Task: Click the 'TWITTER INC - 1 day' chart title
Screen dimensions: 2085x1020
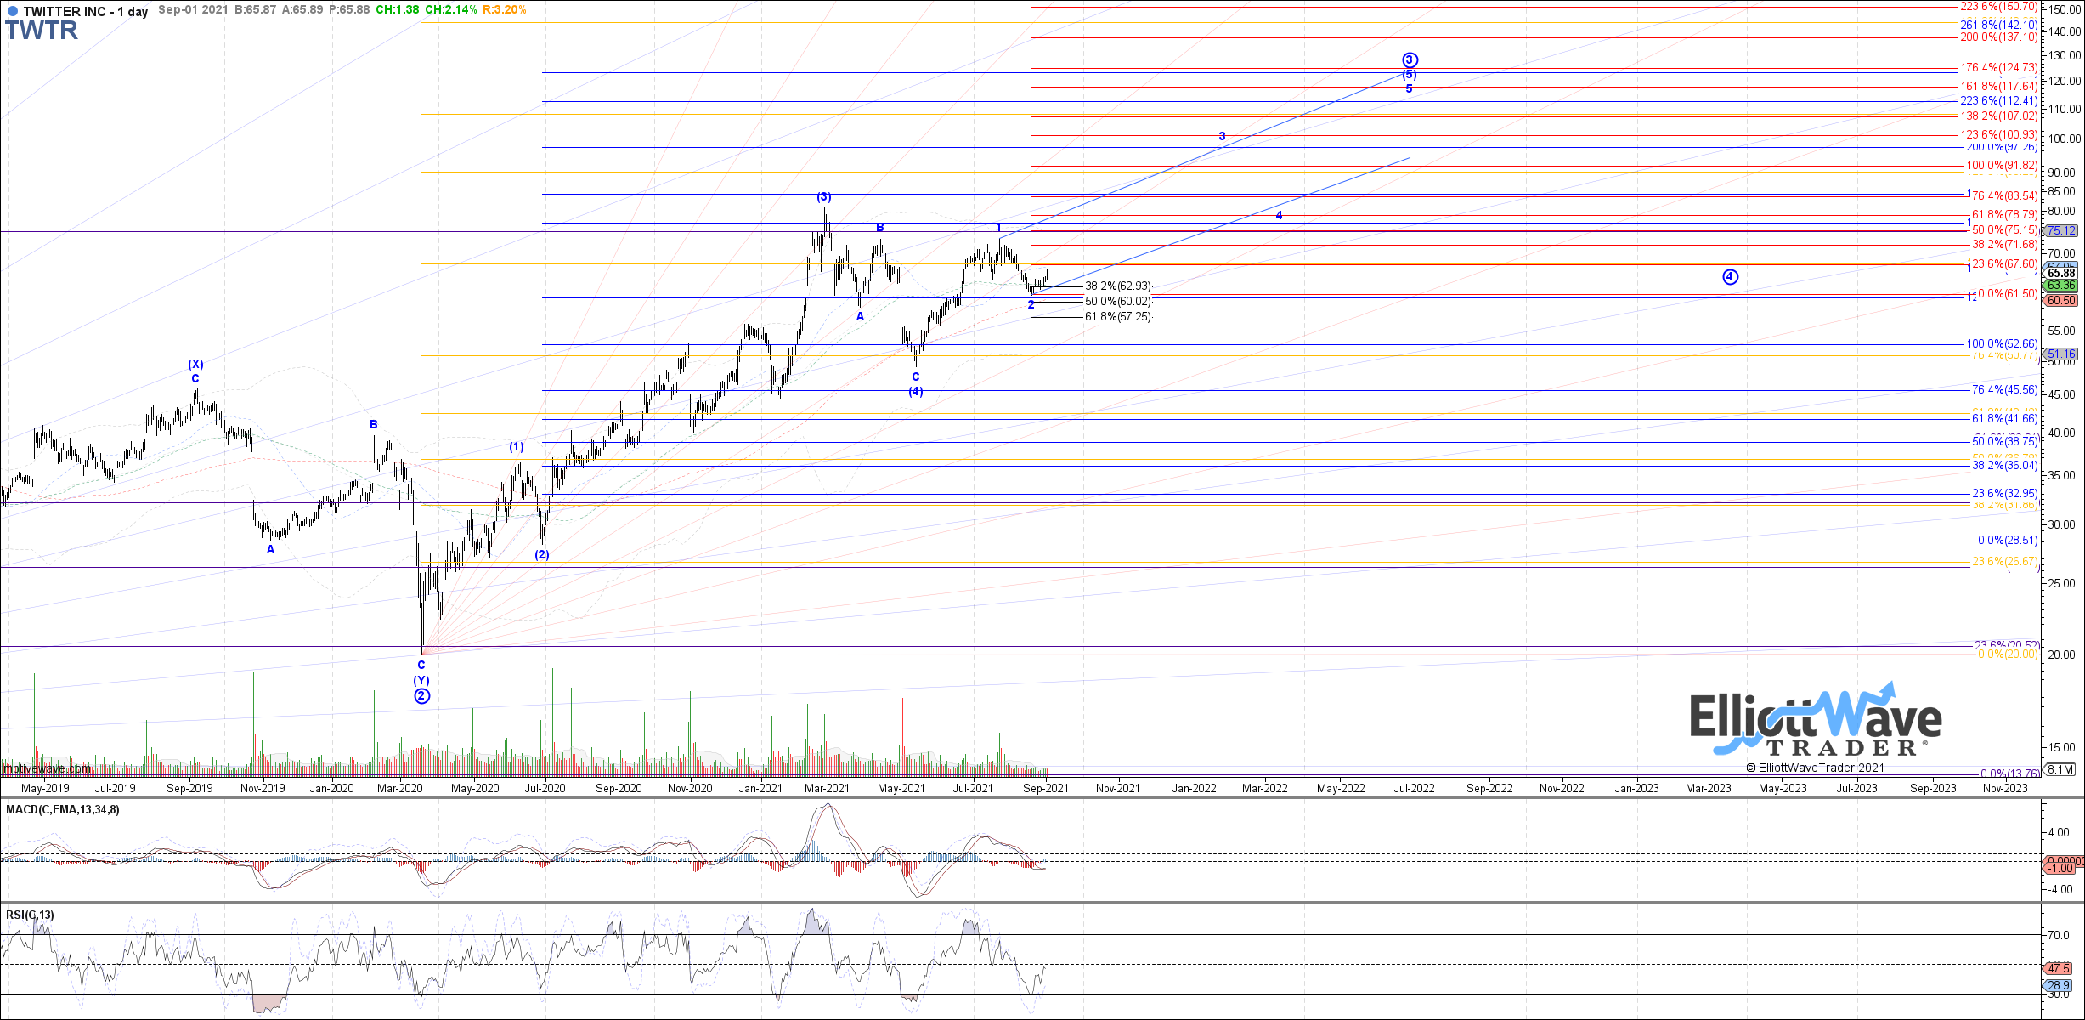Action: [x=85, y=11]
